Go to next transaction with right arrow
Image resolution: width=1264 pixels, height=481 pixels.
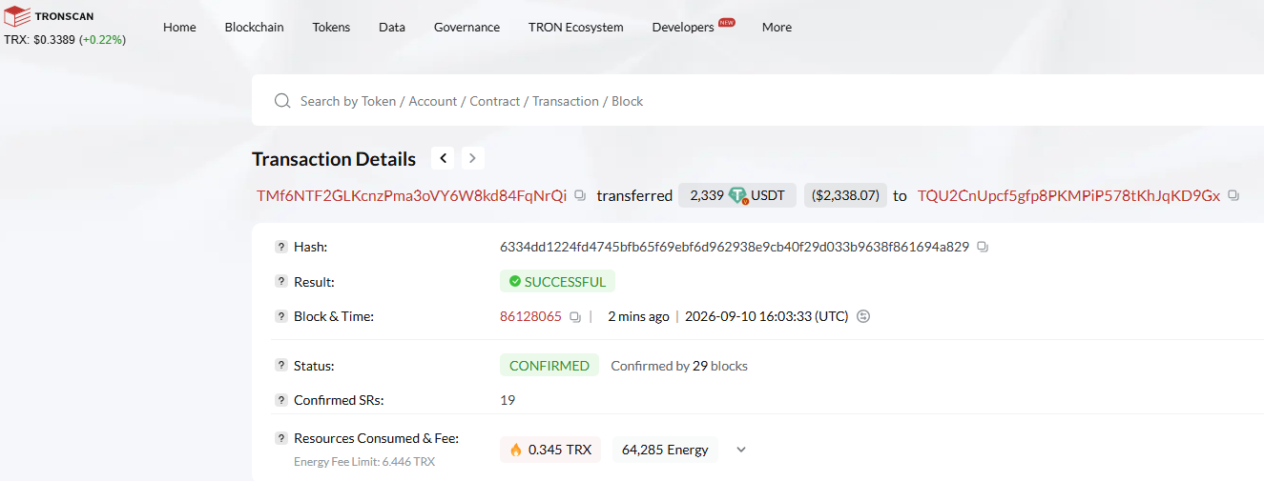point(472,158)
